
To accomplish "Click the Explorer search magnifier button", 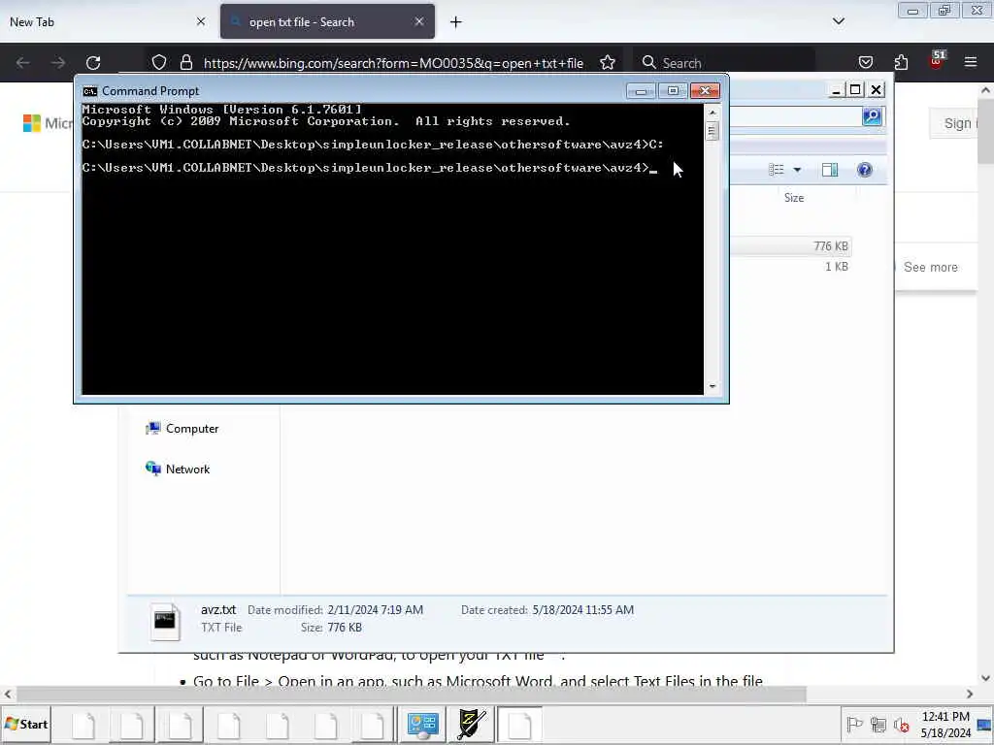I will pos(872,116).
